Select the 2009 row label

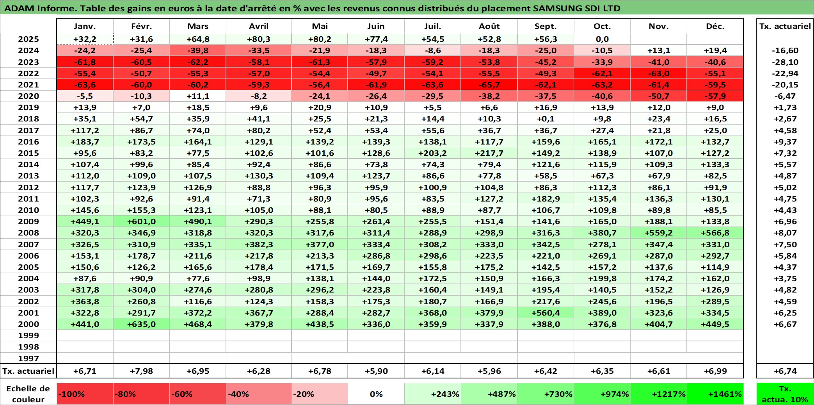coord(28,221)
